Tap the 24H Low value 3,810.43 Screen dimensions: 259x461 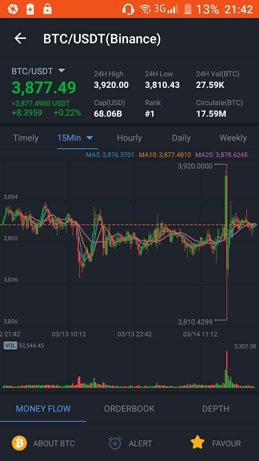[162, 85]
